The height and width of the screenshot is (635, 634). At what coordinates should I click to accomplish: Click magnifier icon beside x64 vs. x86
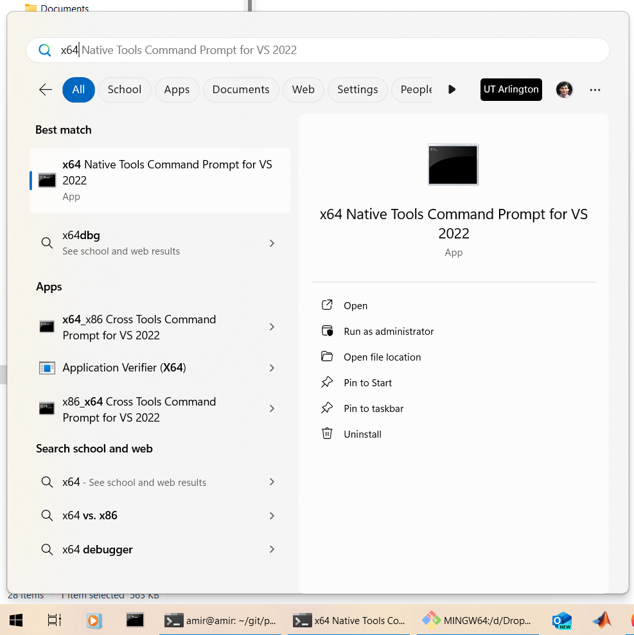click(47, 515)
